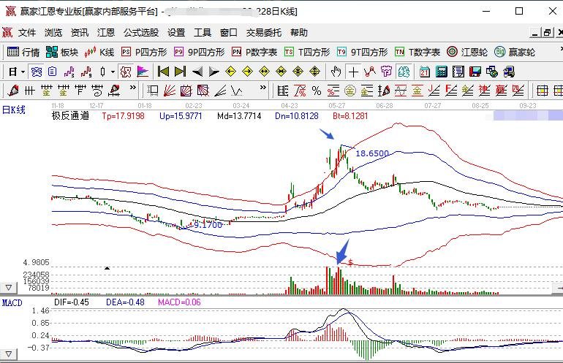Minimize the inner child window

point(535,33)
